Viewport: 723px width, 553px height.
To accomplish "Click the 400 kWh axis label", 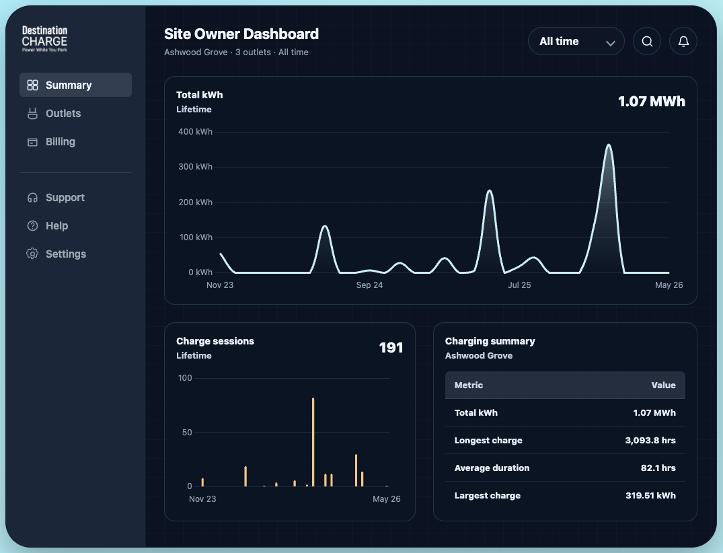I will pyautogui.click(x=196, y=132).
